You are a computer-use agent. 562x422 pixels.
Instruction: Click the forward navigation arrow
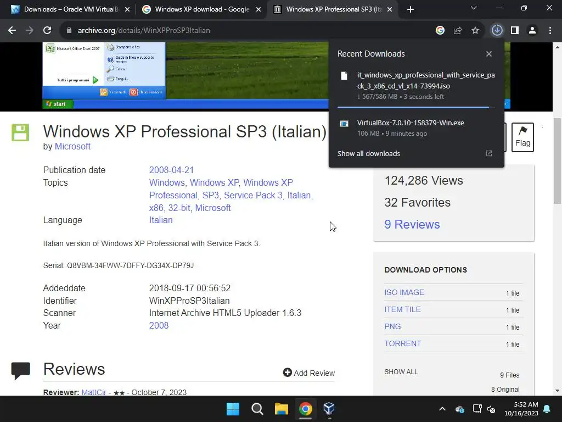[x=30, y=31]
